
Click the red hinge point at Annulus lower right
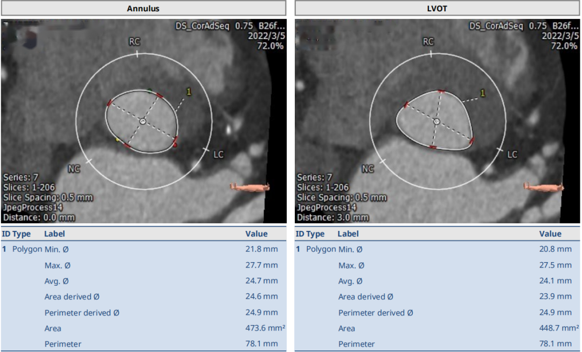[176, 145]
